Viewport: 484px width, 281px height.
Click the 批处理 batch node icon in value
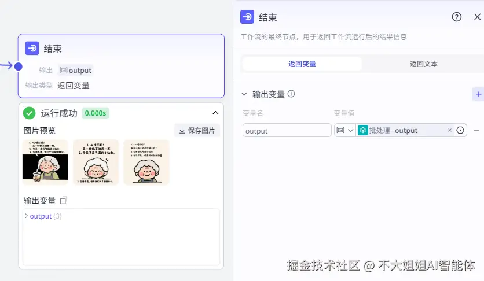(x=362, y=130)
